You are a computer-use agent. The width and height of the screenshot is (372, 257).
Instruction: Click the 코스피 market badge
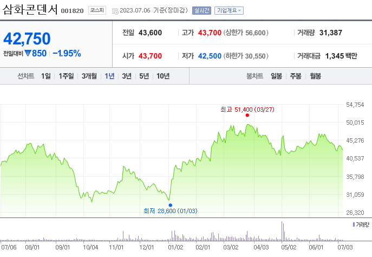click(x=97, y=10)
